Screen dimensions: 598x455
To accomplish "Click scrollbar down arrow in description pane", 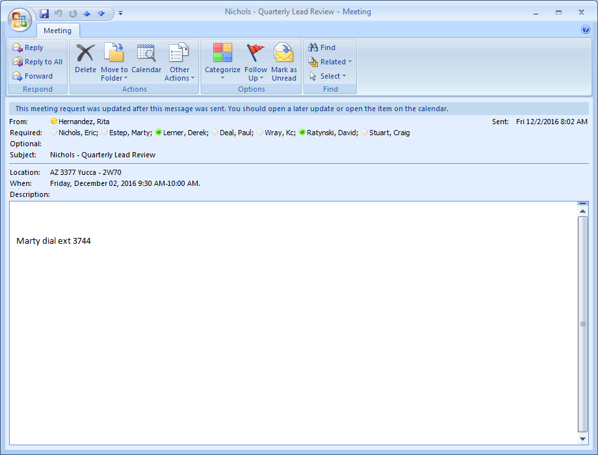I will (582, 439).
